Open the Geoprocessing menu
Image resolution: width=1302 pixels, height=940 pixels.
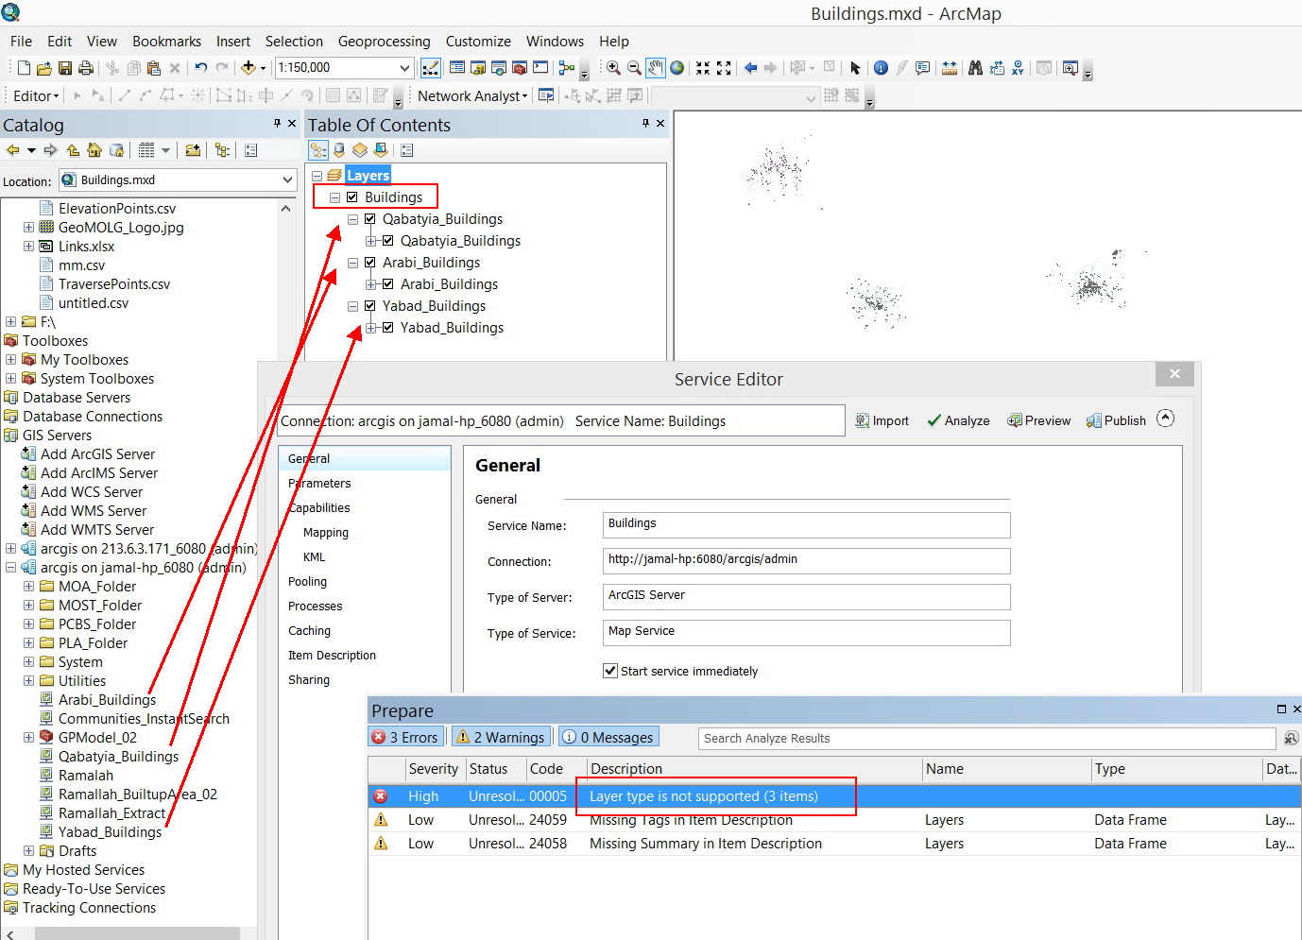click(384, 42)
